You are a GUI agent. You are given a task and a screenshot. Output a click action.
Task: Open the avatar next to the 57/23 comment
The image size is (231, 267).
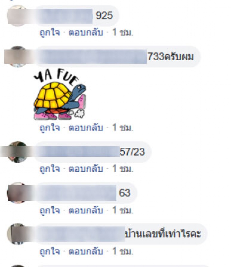(x=17, y=152)
